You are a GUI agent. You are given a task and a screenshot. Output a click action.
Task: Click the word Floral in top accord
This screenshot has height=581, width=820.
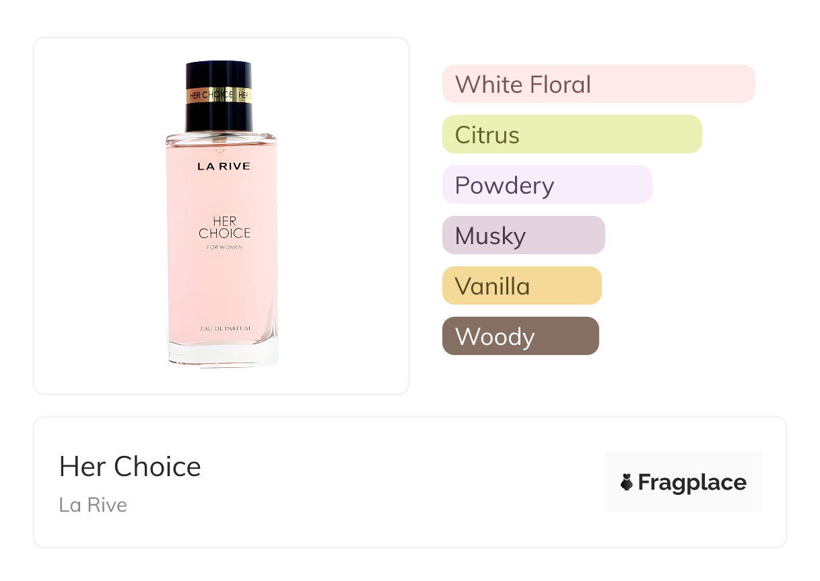559,84
